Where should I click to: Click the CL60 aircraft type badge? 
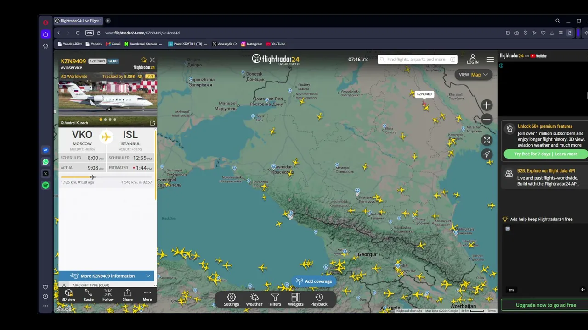point(113,61)
